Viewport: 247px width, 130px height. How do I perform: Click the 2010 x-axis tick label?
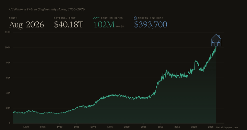(x=160, y=127)
